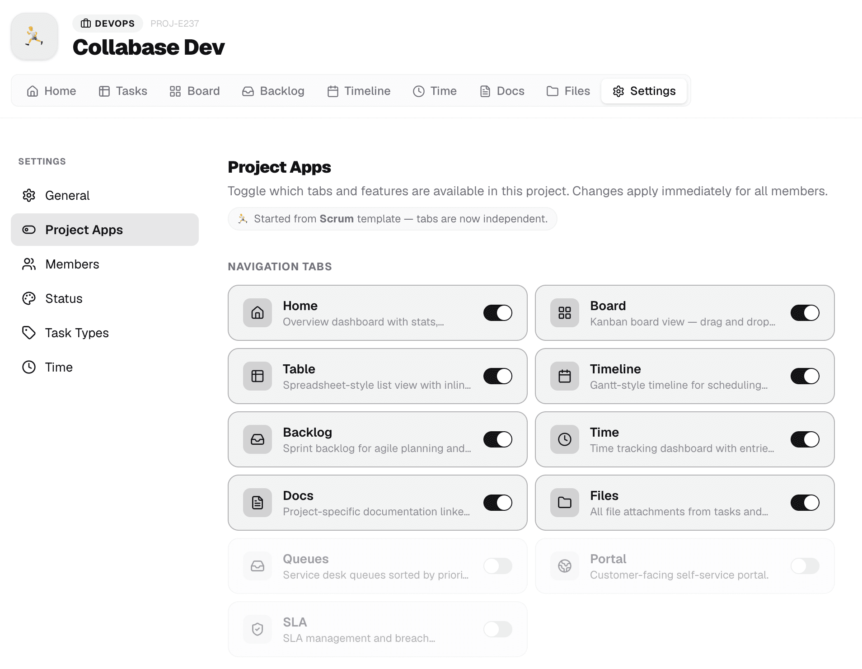Click the house icon on the Home card
This screenshot has height=669, width=862.
point(258,313)
